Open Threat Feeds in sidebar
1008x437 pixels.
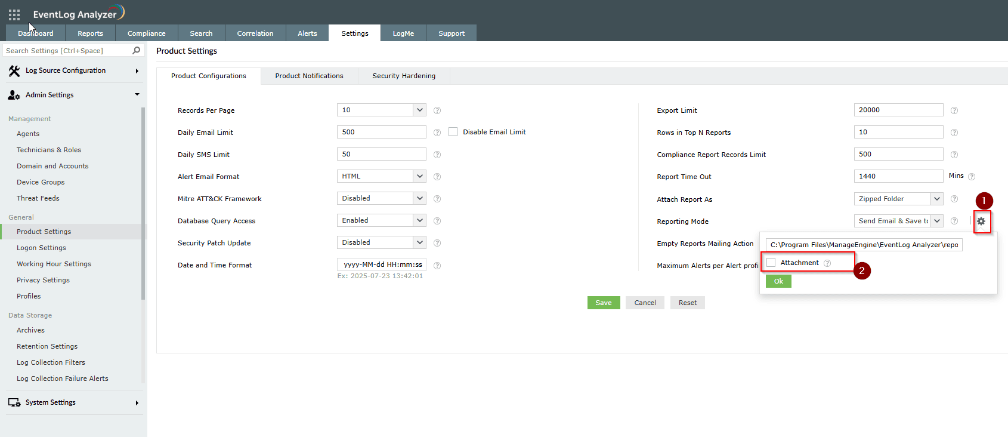click(38, 198)
